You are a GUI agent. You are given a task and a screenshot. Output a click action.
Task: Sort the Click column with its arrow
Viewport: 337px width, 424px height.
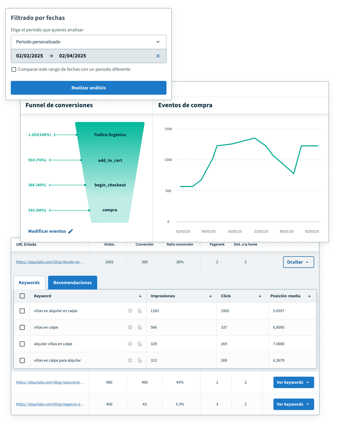[260, 296]
